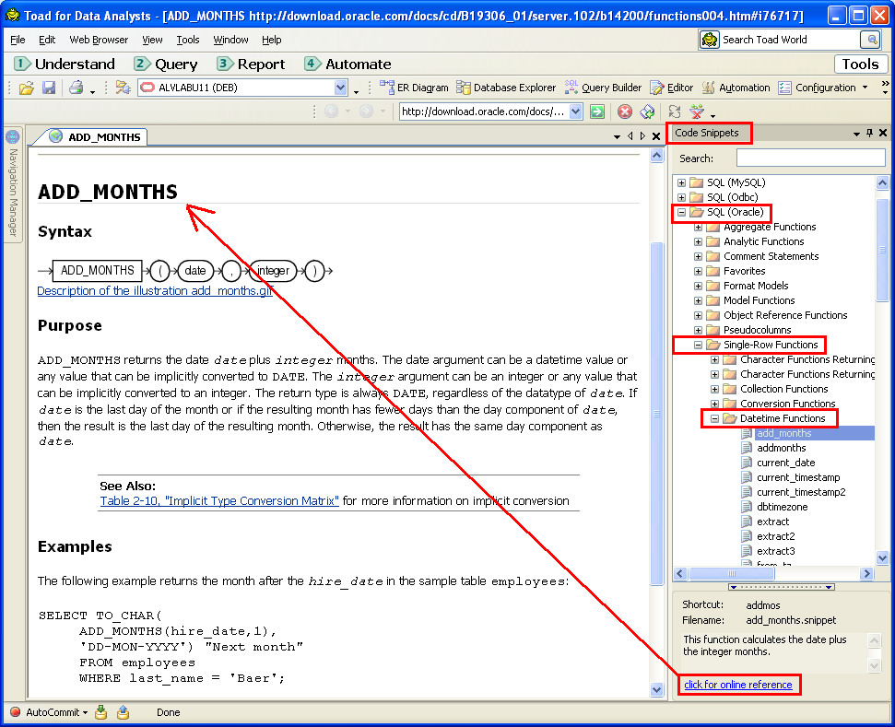This screenshot has height=727, width=895.
Task: Switch to the ADD_MONTHS tab
Action: tap(97, 137)
